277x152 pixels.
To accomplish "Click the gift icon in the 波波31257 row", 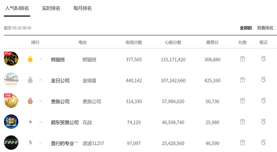I will [243, 143].
